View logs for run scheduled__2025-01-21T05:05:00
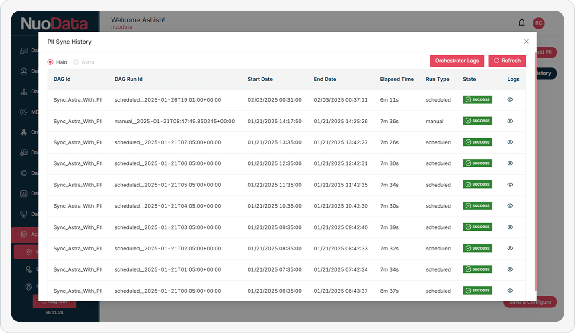The image size is (575, 333). (510, 185)
